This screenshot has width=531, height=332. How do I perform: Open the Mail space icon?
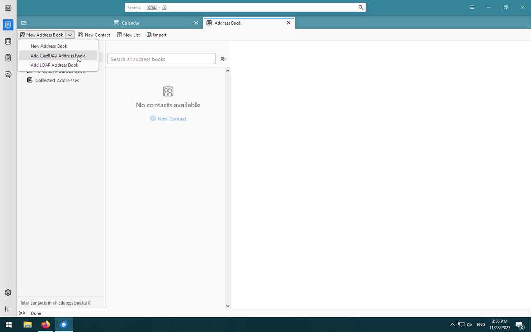pos(8,8)
